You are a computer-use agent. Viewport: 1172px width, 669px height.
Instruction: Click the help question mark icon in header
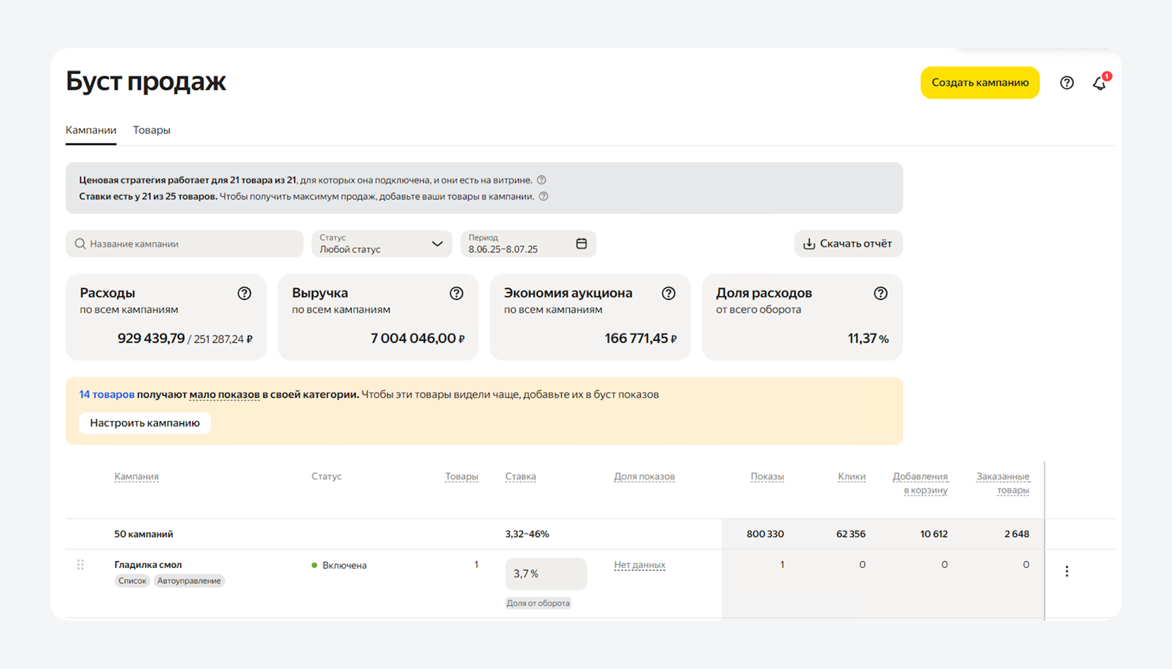[1066, 83]
